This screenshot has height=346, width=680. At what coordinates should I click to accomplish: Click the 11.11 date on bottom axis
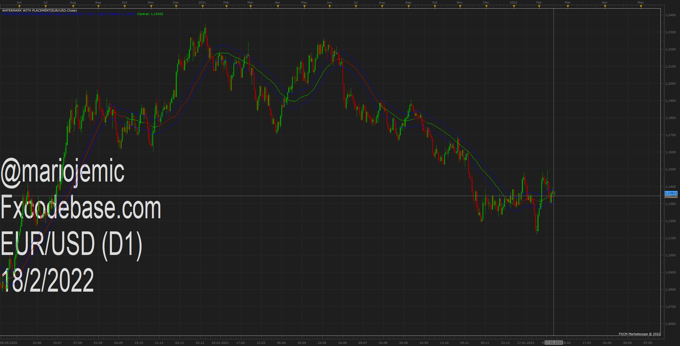(159, 343)
